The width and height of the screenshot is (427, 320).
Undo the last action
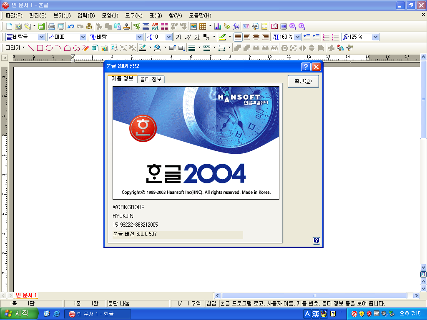71,26
